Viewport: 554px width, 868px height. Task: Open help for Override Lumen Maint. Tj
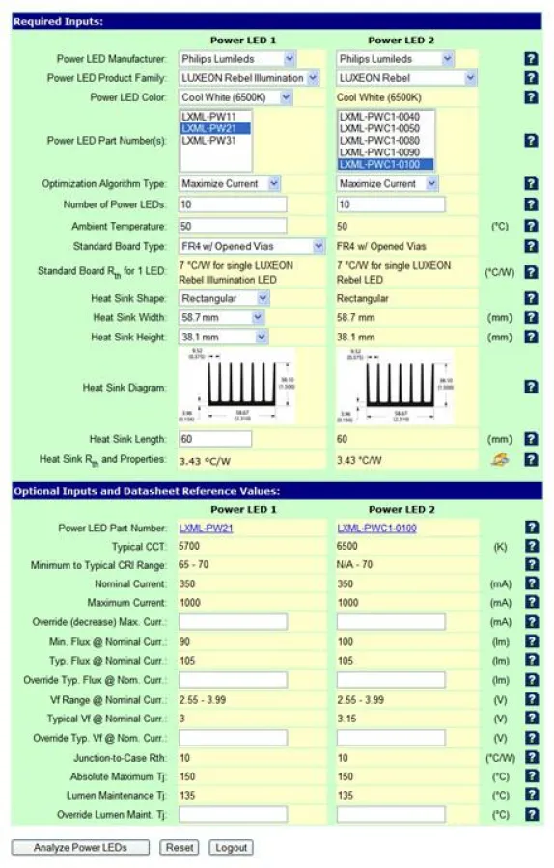(x=531, y=815)
